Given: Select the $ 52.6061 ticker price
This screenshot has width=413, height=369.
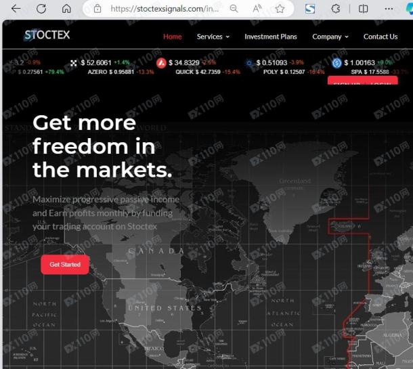Looking at the screenshot, I should pos(96,63).
